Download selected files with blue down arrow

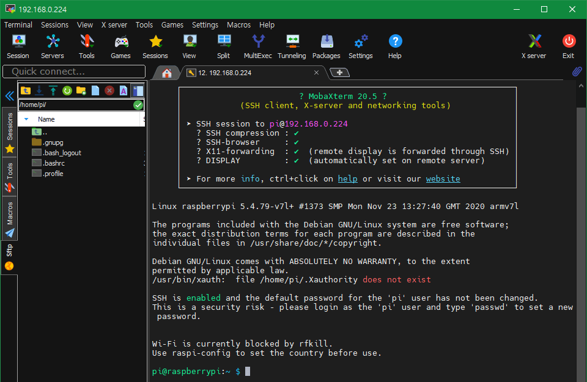click(x=39, y=90)
